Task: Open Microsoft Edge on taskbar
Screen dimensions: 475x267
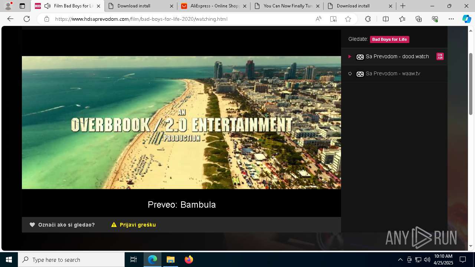Action: (x=153, y=260)
